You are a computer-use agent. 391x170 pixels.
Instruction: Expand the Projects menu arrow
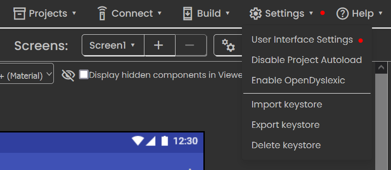point(74,13)
